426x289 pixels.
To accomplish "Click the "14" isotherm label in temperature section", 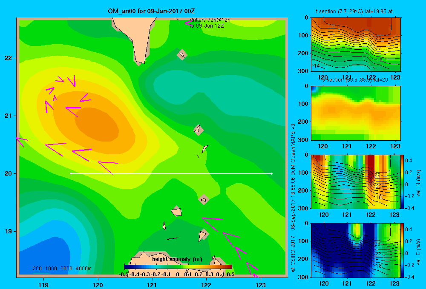I will (x=316, y=65).
